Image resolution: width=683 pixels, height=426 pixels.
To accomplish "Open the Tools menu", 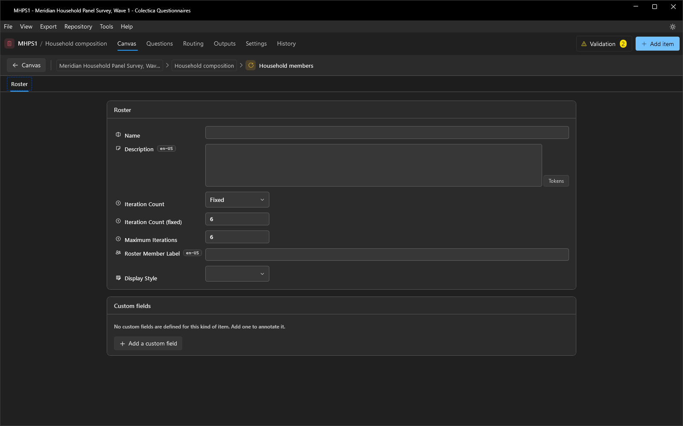I will coord(106,26).
